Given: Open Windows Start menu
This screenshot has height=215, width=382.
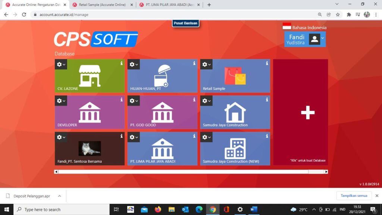Looking at the screenshot, I should (x=7, y=209).
